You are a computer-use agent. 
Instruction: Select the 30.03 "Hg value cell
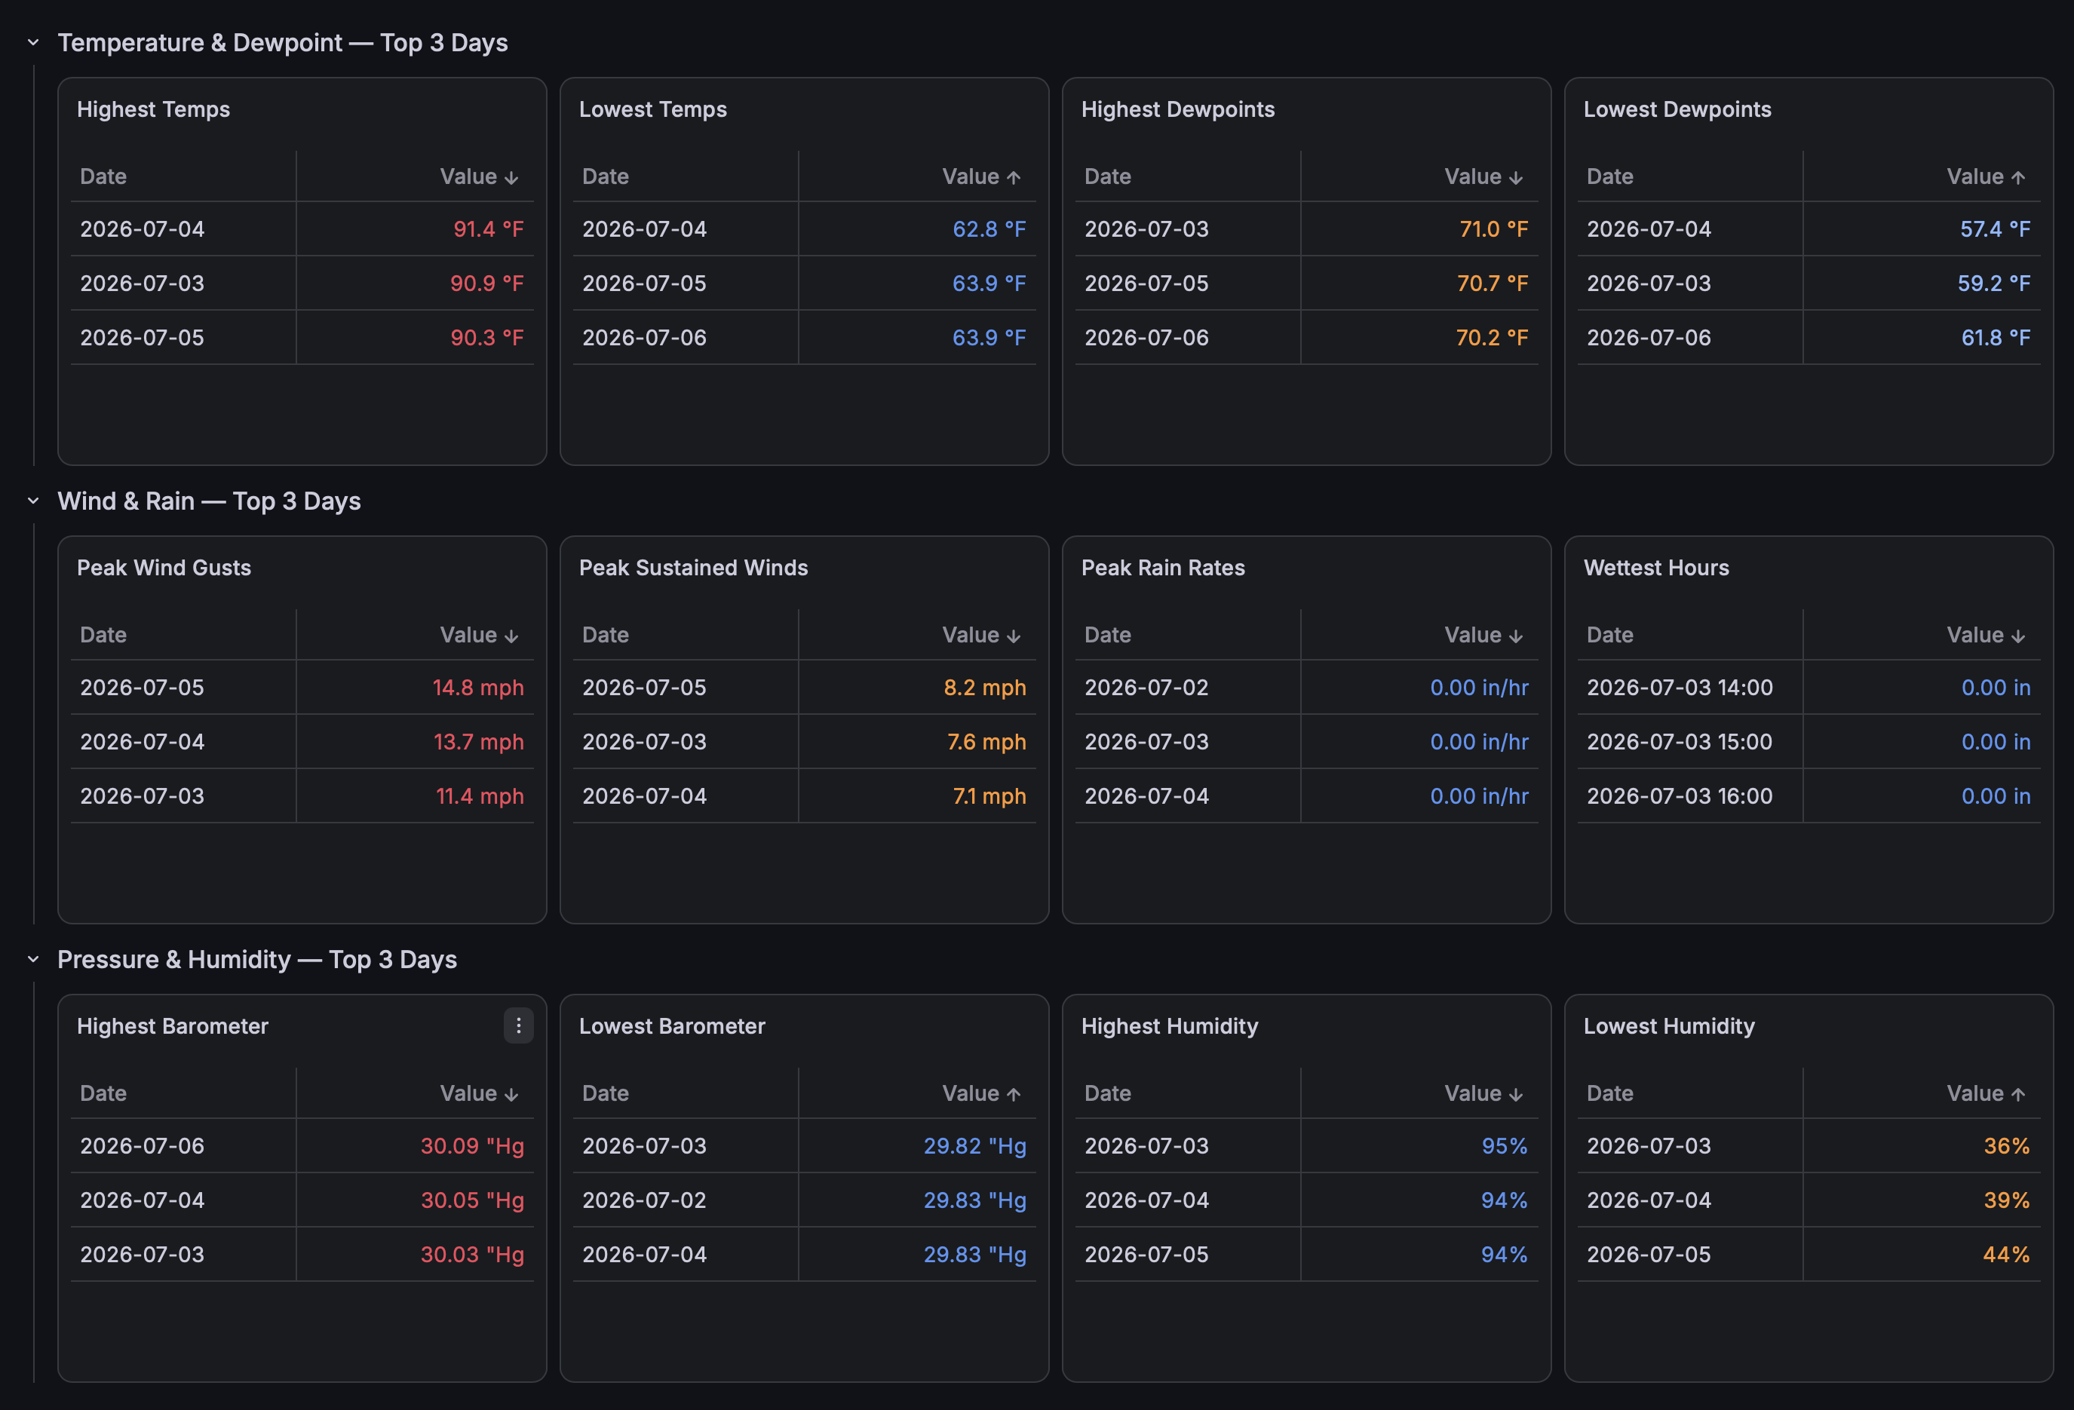415,1255
